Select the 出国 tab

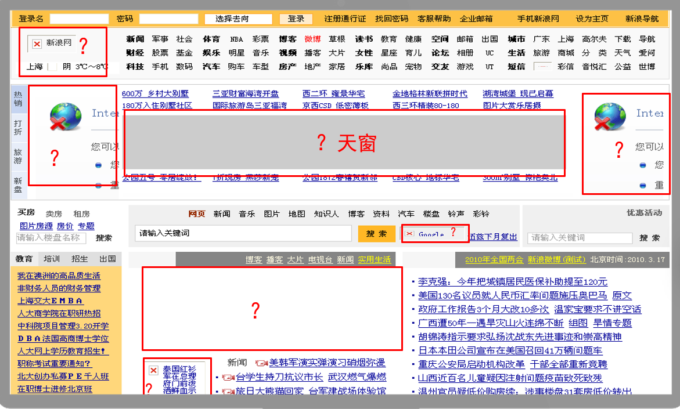107,259
